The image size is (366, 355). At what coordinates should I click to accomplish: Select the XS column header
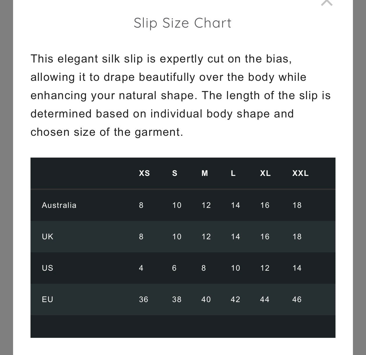point(144,173)
